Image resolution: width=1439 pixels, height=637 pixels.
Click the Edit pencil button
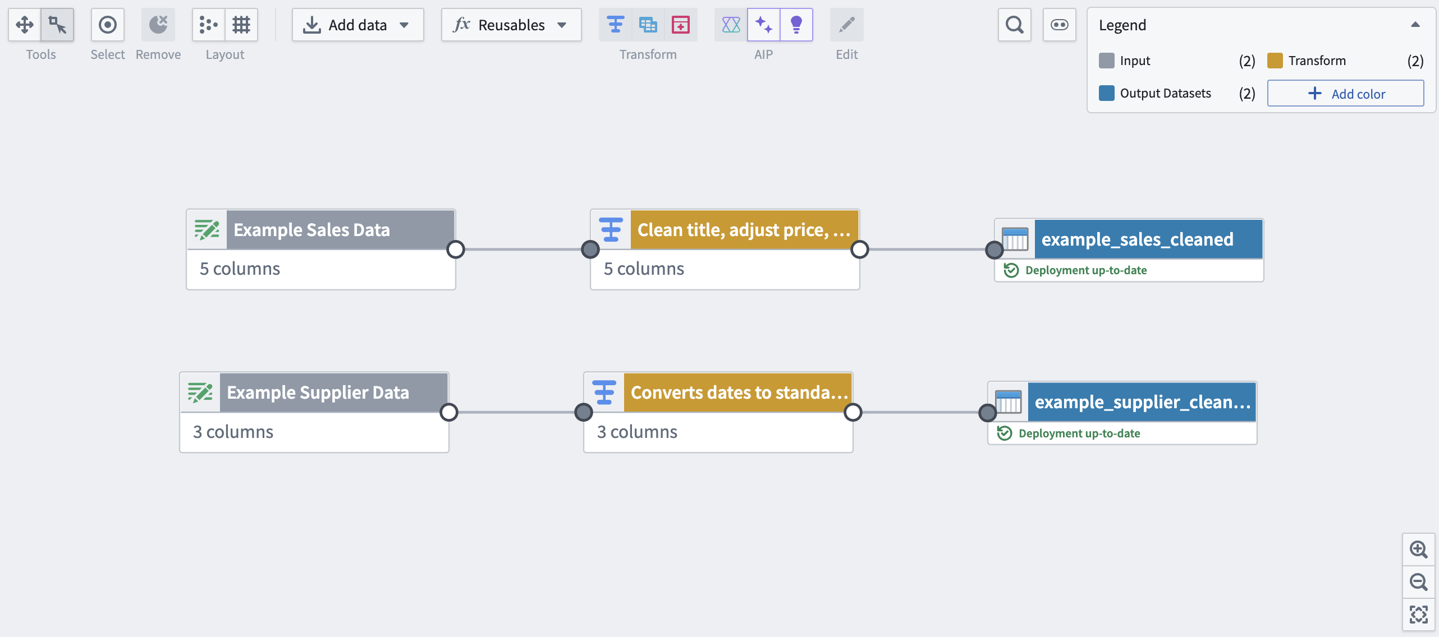(x=846, y=25)
